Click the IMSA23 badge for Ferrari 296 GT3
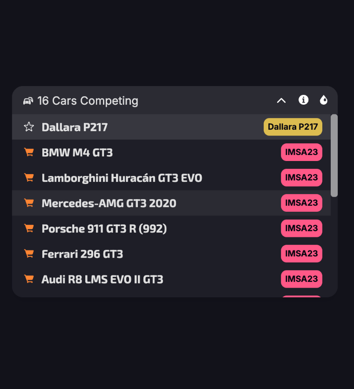Image resolution: width=354 pixels, height=389 pixels. 301,254
